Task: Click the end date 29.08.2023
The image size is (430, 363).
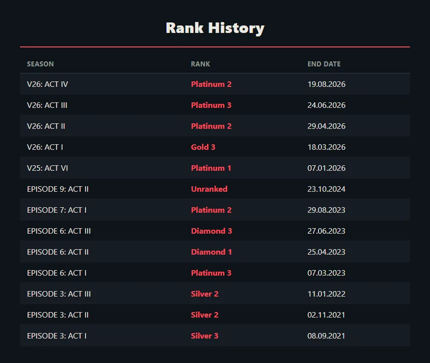Action: (x=326, y=210)
